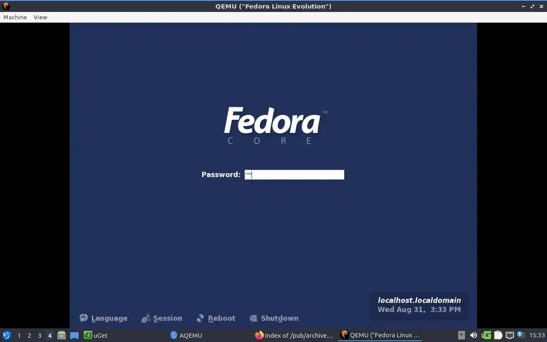Click the QEMU Fedora Linux taskbar entry

380,335
